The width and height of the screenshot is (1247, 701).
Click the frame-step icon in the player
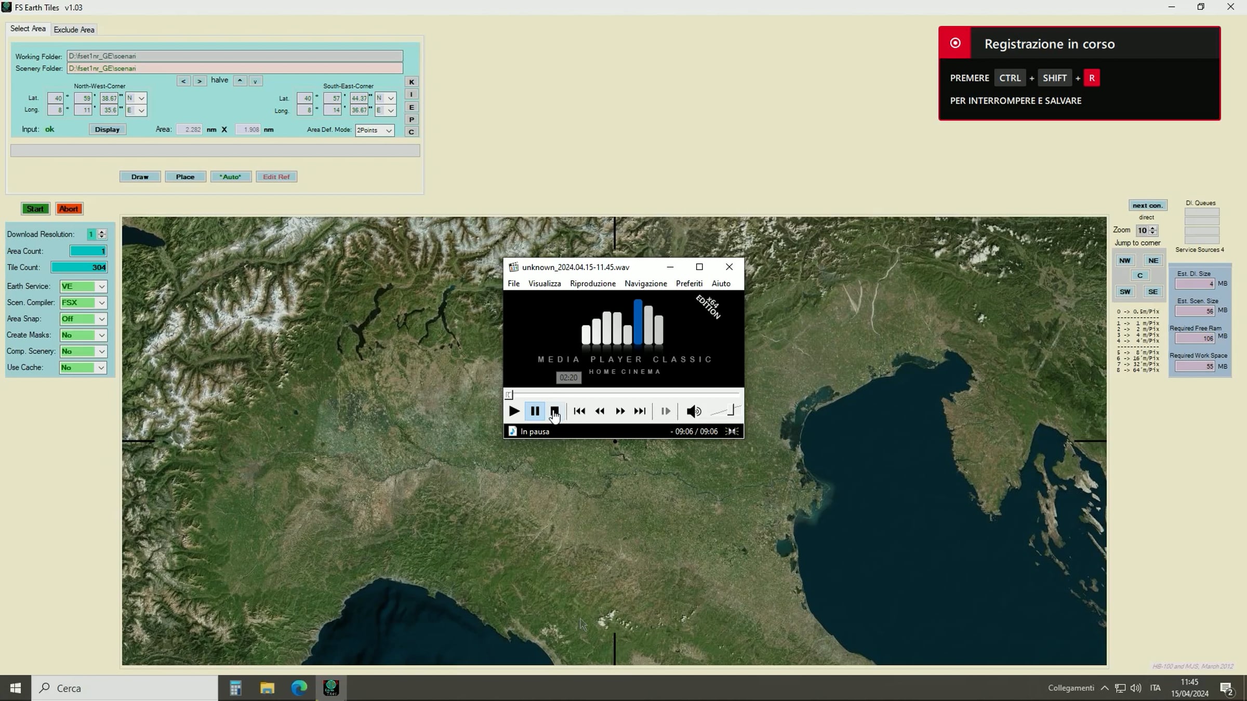tap(665, 411)
